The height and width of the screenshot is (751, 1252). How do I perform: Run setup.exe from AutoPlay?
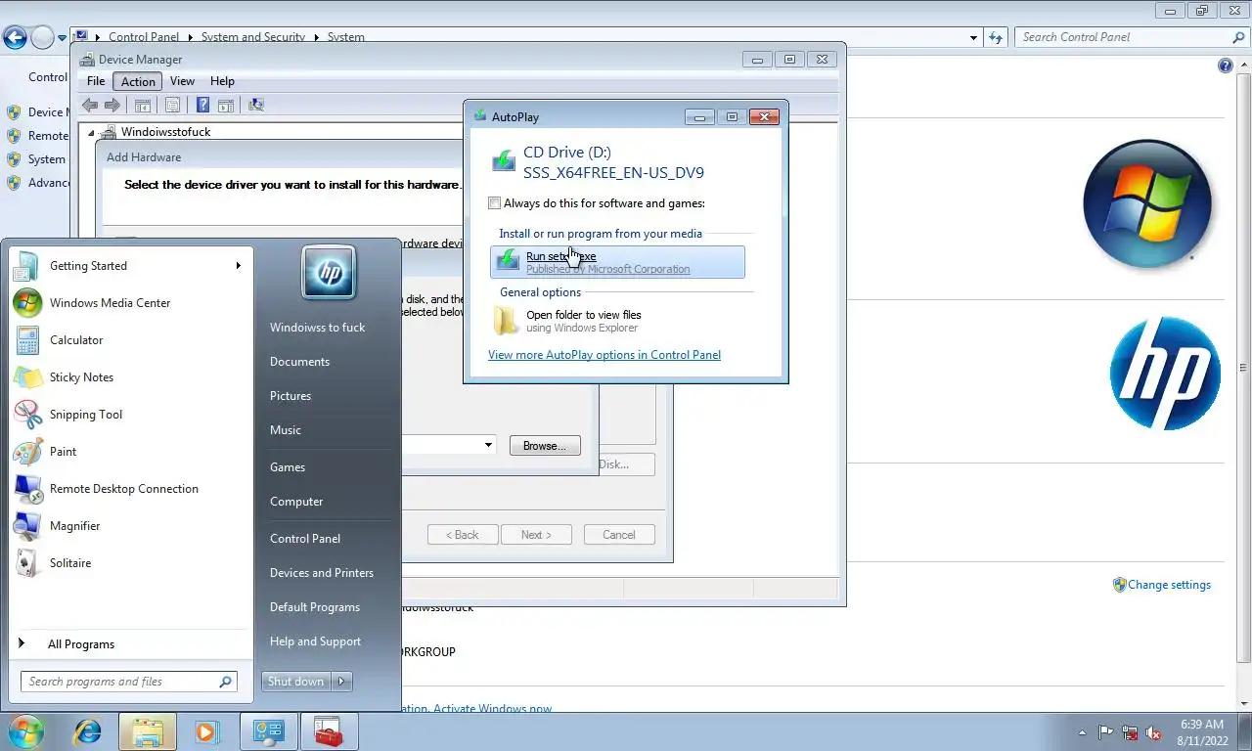pyautogui.click(x=617, y=262)
